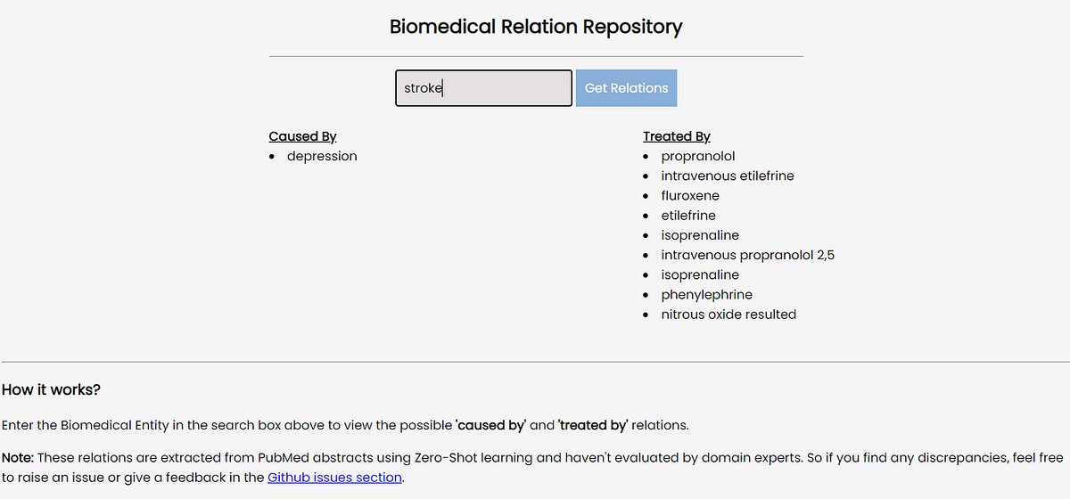Click the "Treated By" heading
The height and width of the screenshot is (499, 1070).
[x=676, y=136]
